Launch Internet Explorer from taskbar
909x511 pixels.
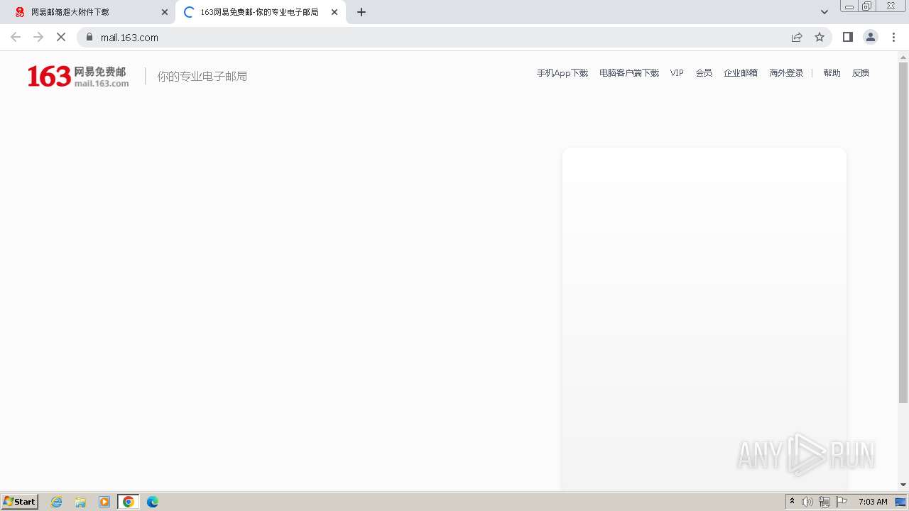click(57, 502)
